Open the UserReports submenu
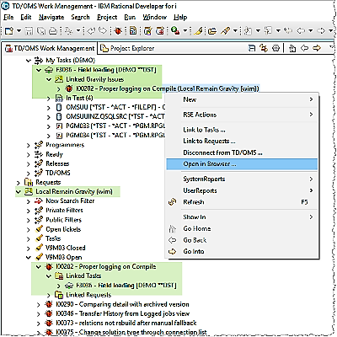The height and width of the screenshot is (337, 337). [x=242, y=190]
